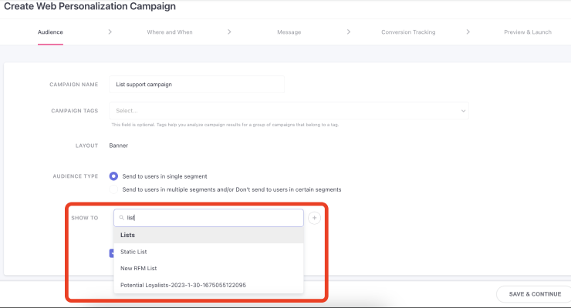Click the chevron arrow after the Message step
Viewport: 571px width, 308px height.
pyautogui.click(x=349, y=32)
